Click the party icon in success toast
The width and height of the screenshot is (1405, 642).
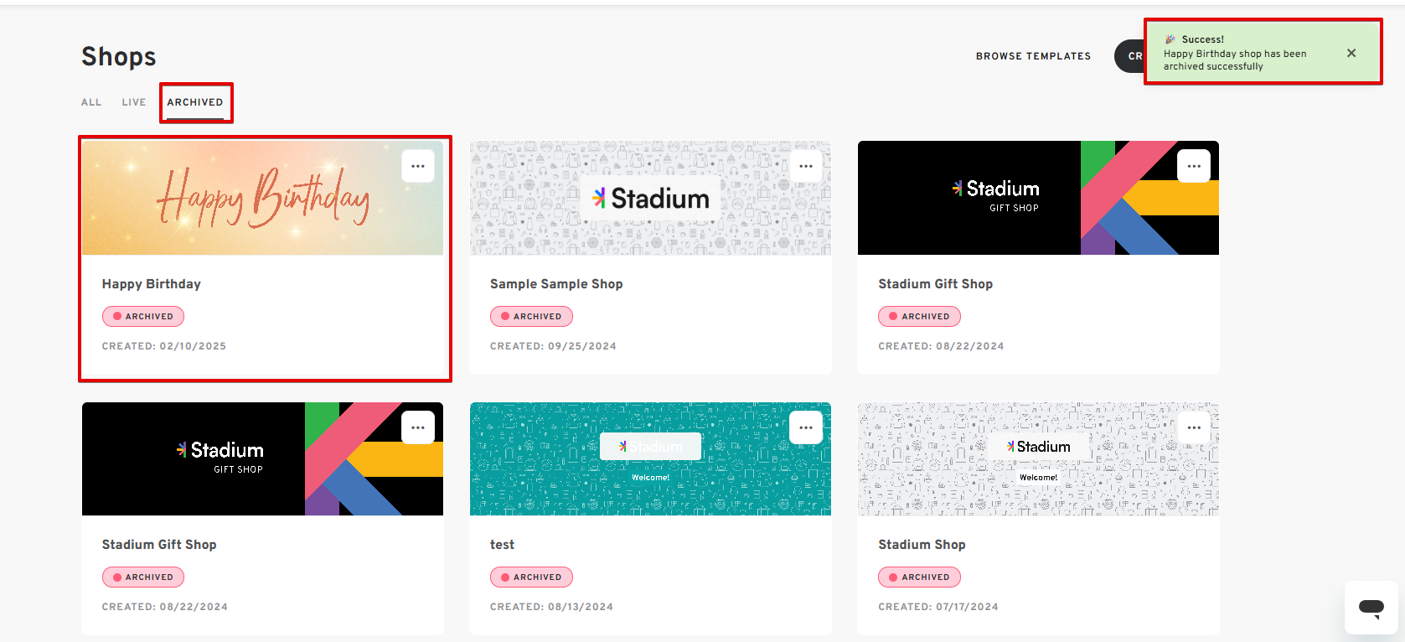1170,39
